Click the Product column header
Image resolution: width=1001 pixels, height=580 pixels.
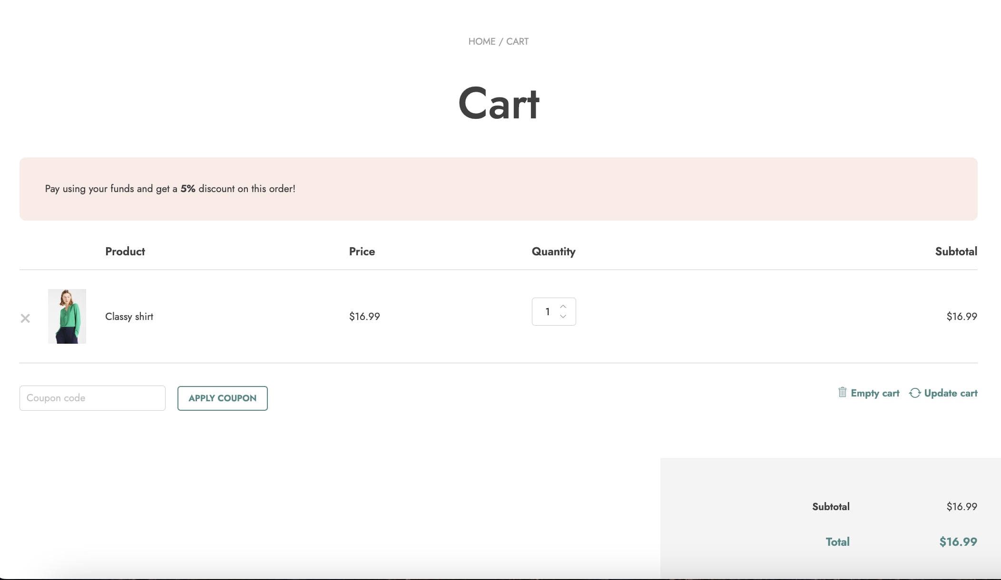pyautogui.click(x=125, y=251)
